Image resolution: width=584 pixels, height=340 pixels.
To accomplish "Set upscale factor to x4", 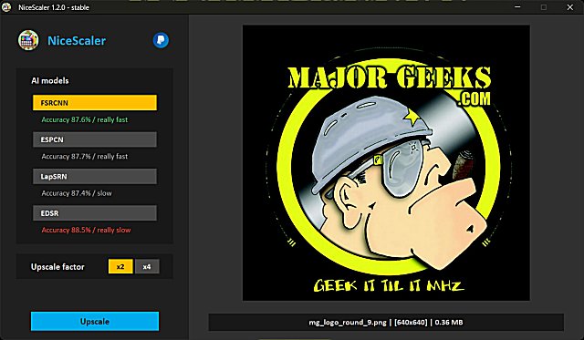I will pos(147,266).
